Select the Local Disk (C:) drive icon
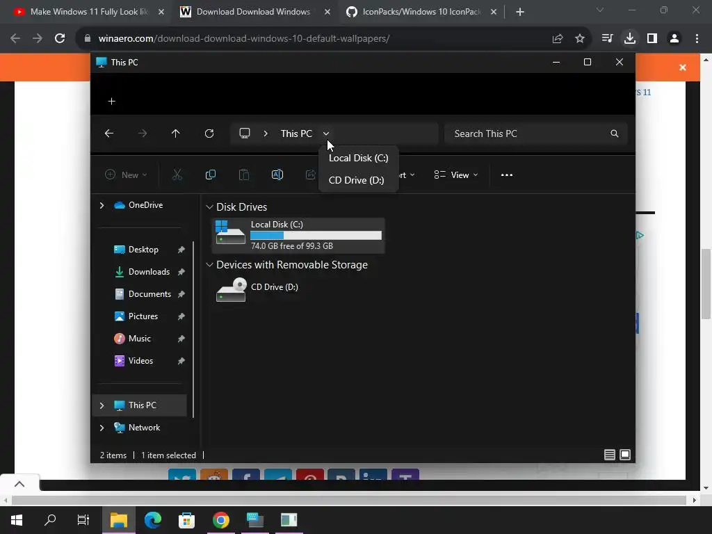Screen dimensions: 712x534 click(230, 232)
